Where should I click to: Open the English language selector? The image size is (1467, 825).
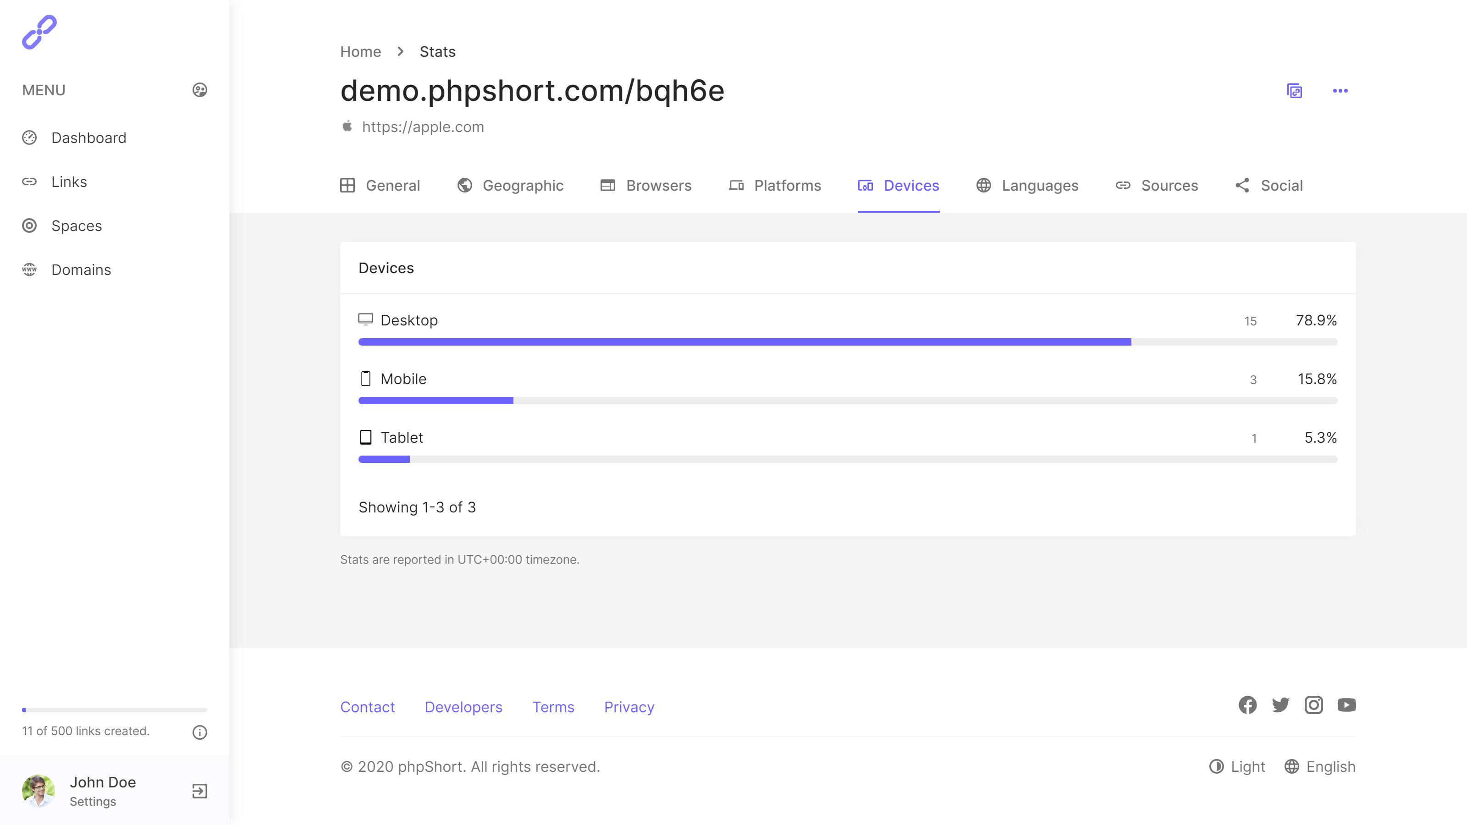(1319, 767)
